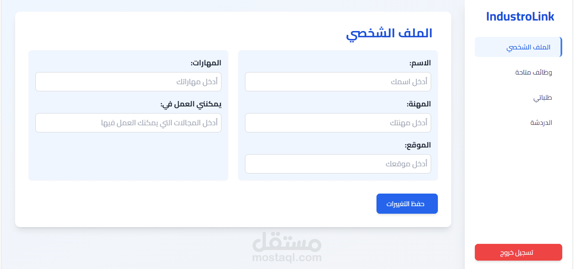Click the يمكنني العمل في label
The width and height of the screenshot is (574, 269).
[x=190, y=104]
